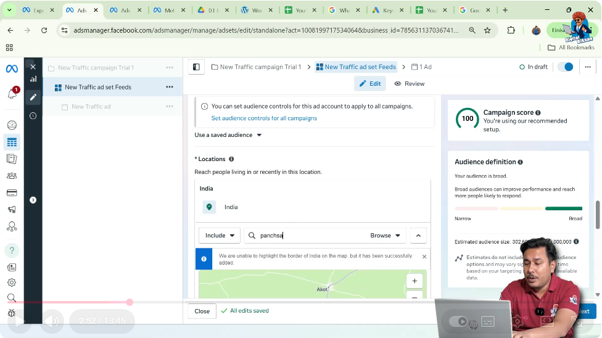
Task: Click the video progress bar handle
Action: 130,302
